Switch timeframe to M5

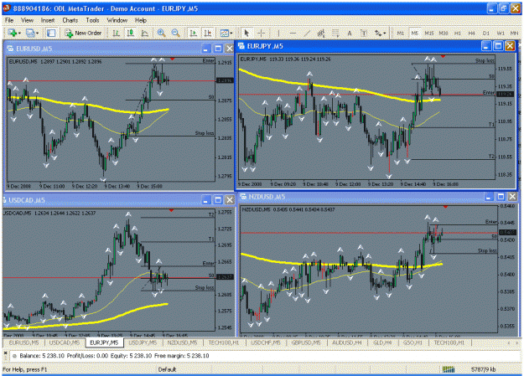tap(415, 33)
